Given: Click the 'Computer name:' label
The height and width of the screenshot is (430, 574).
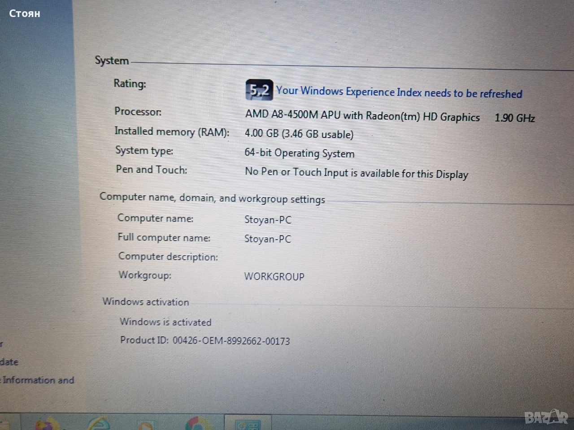Looking at the screenshot, I should pyautogui.click(x=155, y=218).
